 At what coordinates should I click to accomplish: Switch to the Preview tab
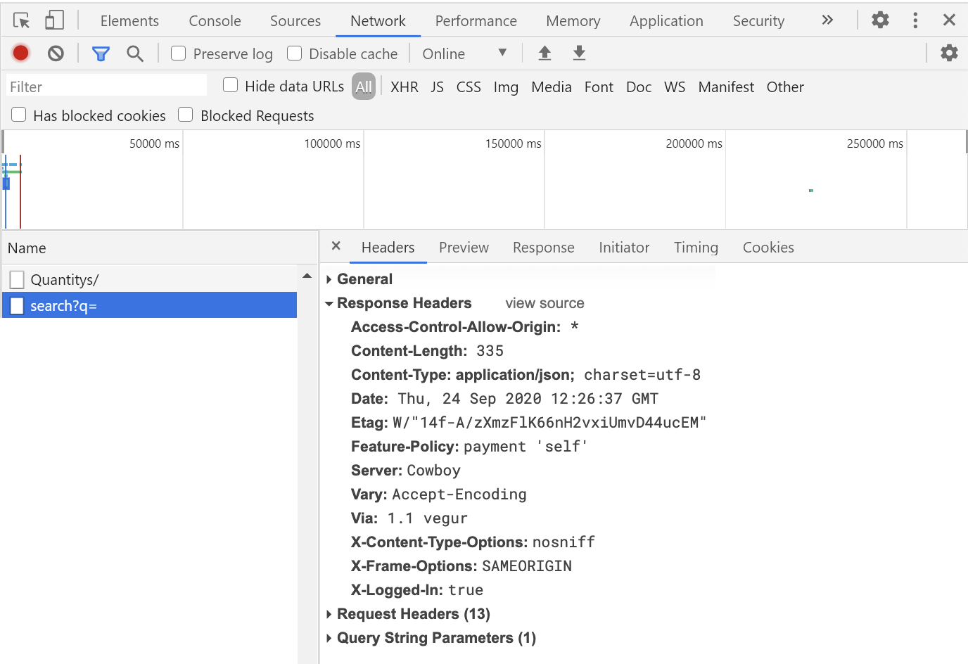click(x=464, y=247)
